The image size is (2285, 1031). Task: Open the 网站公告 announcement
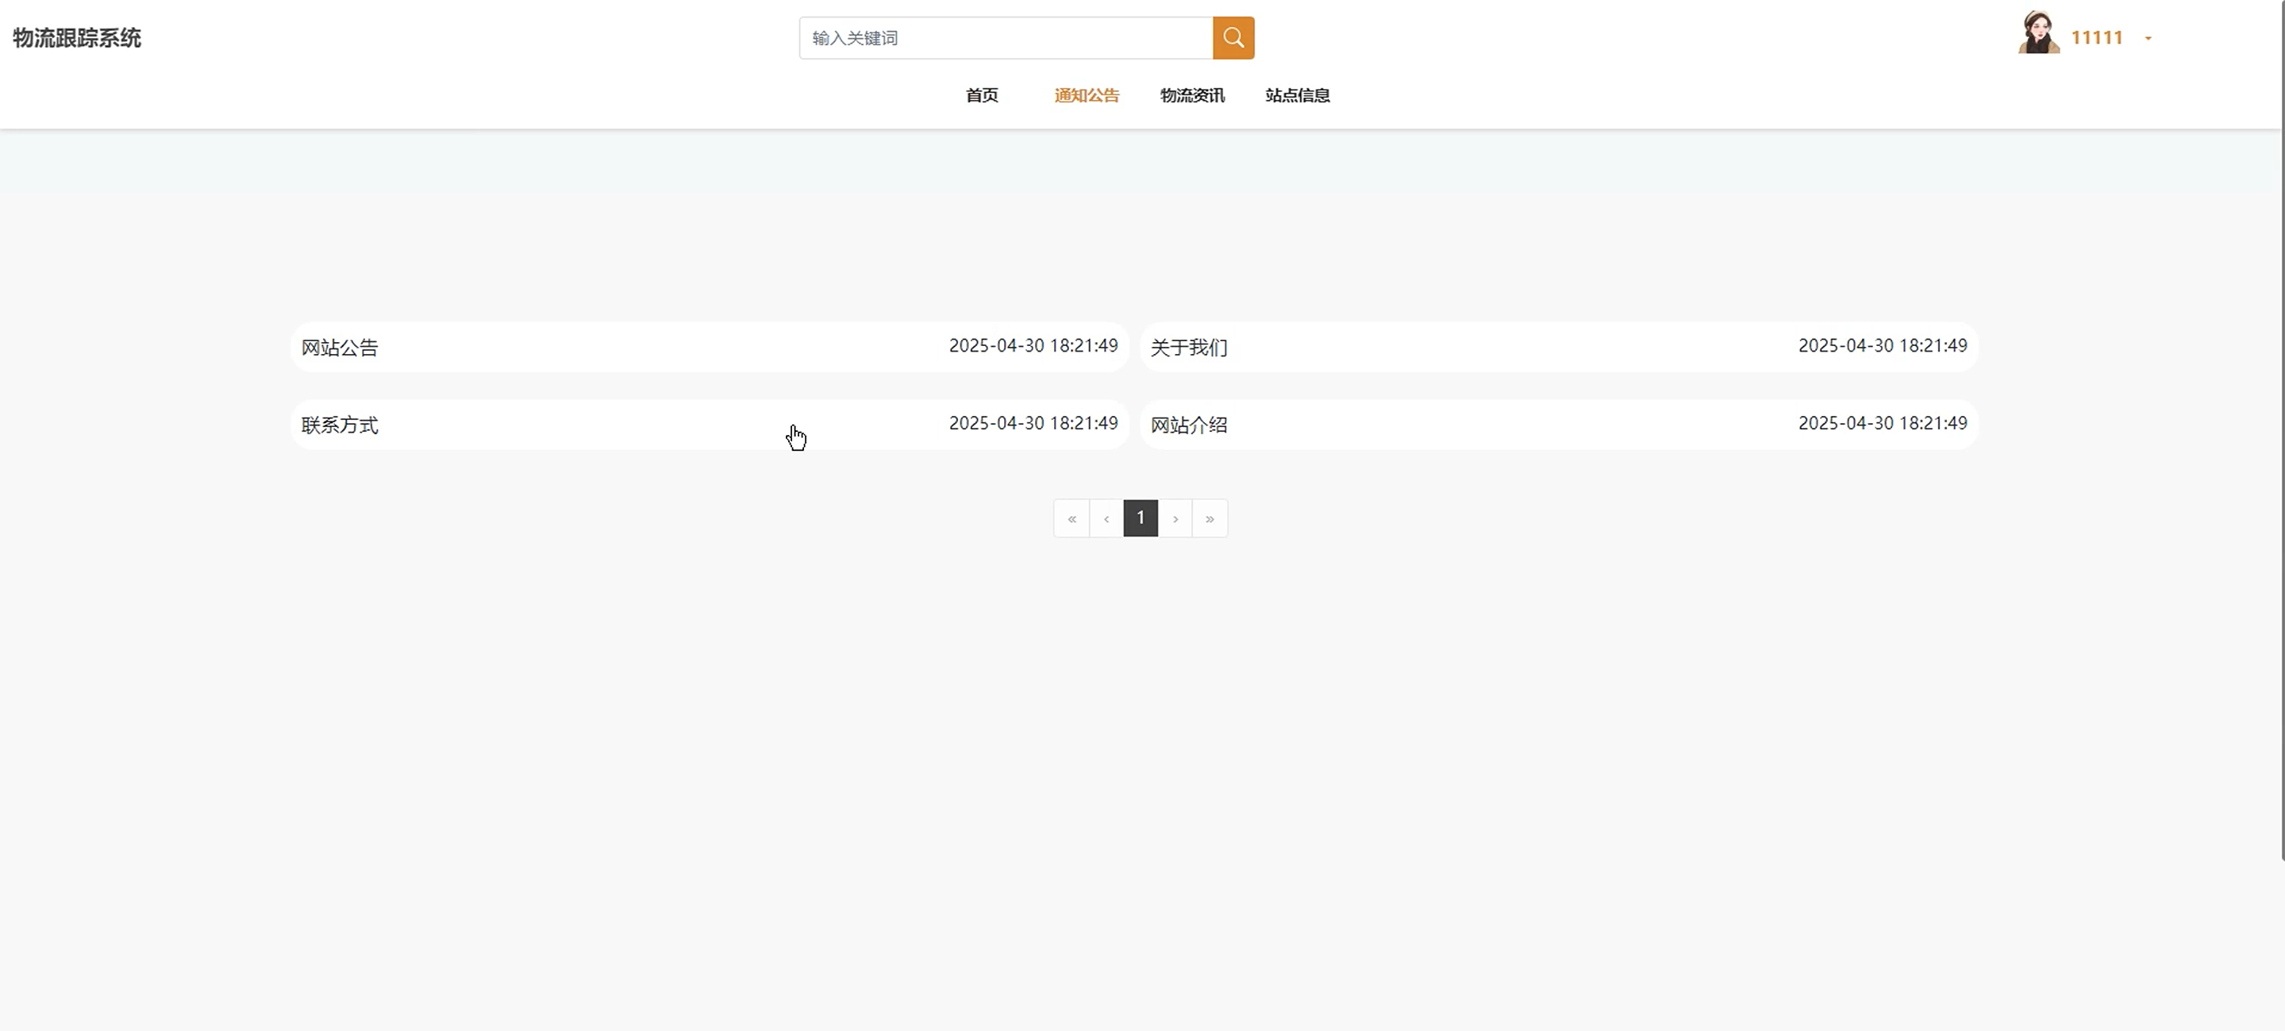340,348
